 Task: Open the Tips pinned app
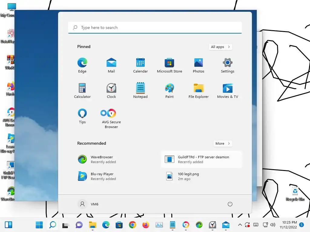[x=82, y=116]
